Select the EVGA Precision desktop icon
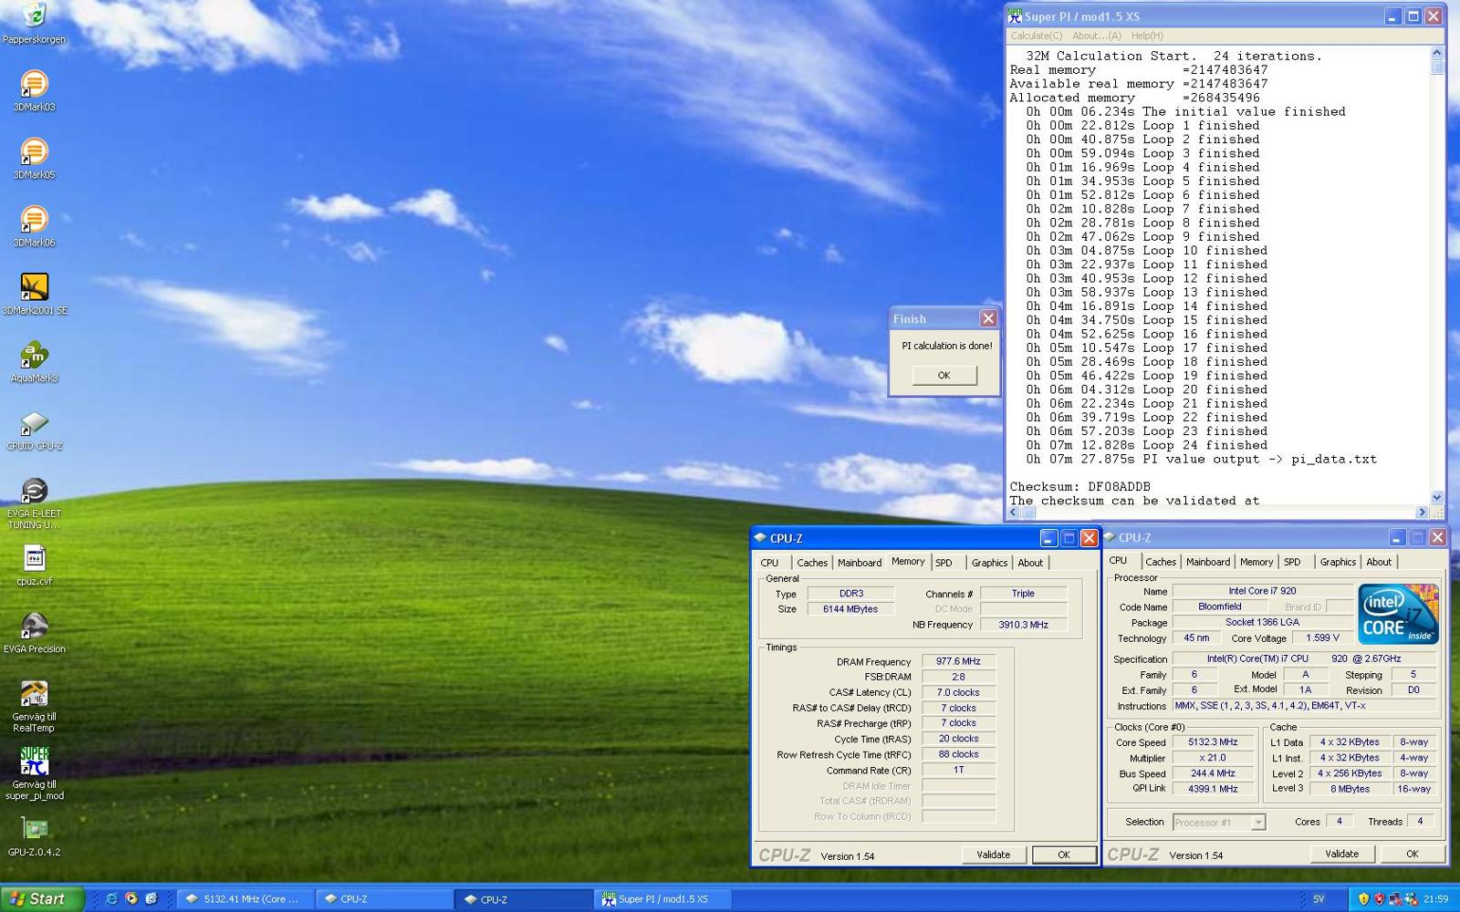 [34, 633]
